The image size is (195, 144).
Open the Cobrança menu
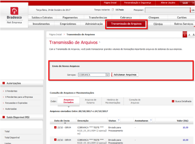(x=126, y=17)
